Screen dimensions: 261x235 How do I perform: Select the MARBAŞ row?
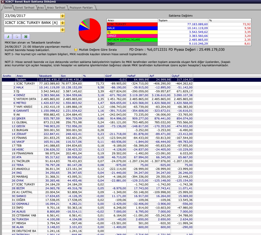coord(97,177)
